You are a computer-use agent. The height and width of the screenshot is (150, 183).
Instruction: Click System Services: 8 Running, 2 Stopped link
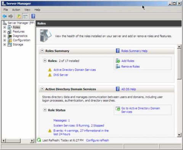point(79,126)
